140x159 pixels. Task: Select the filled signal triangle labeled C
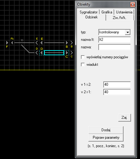click(x=67, y=53)
